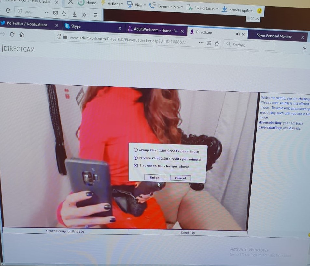Viewport: 310px width, 266px height.
Task: Bookmark this page with the star icon
Action: click(217, 43)
